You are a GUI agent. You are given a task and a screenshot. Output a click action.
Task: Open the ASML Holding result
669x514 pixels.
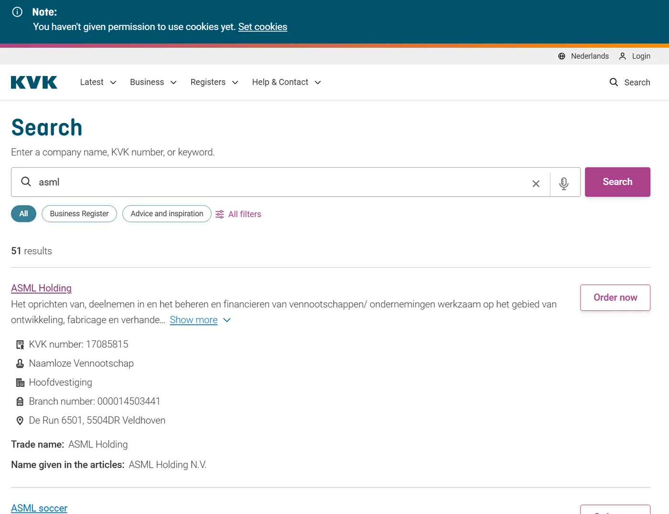point(41,288)
